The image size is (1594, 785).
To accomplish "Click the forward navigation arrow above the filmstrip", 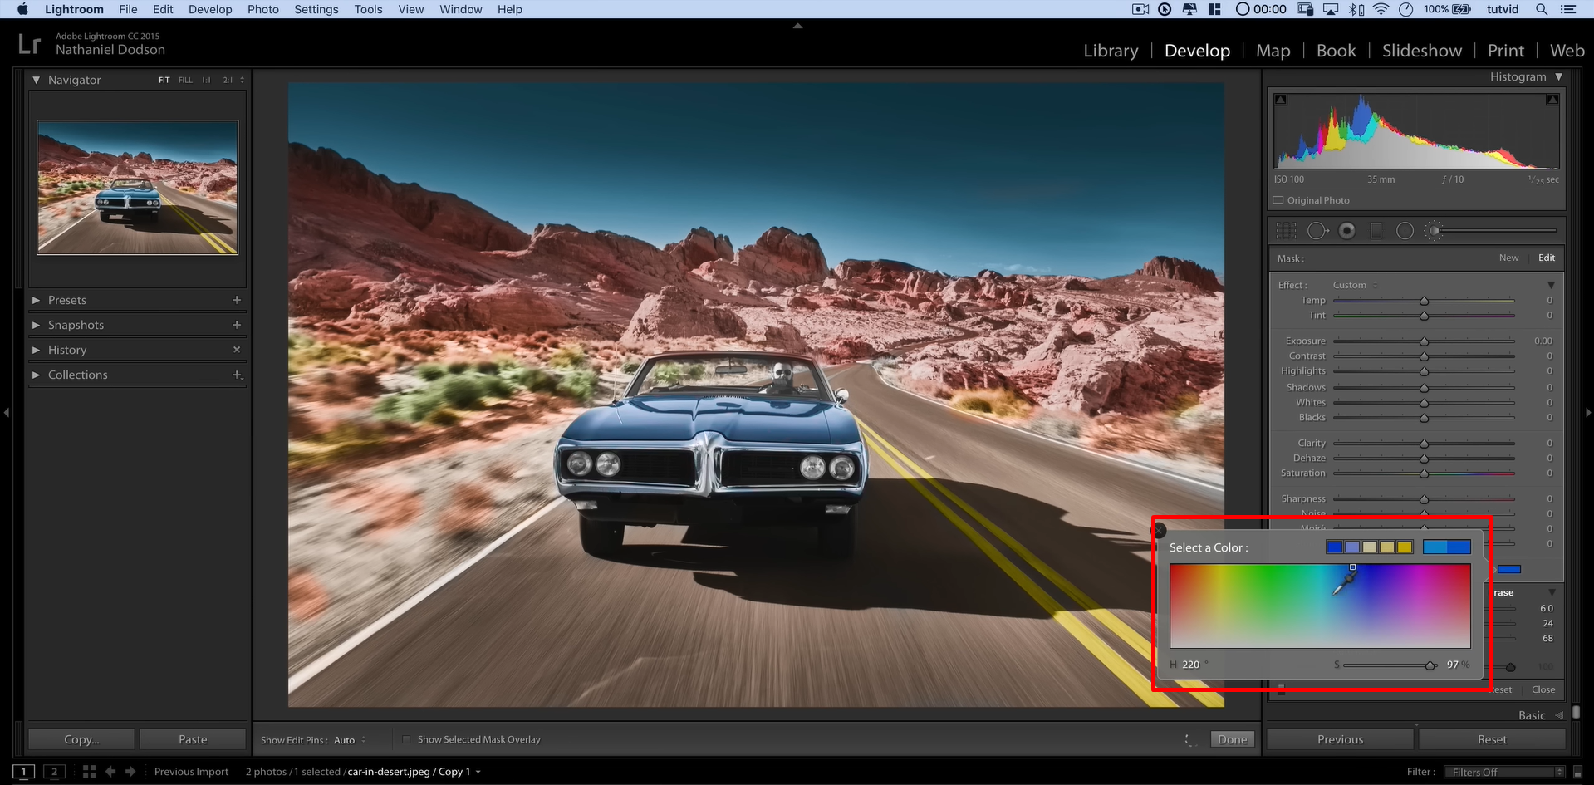I will [132, 772].
